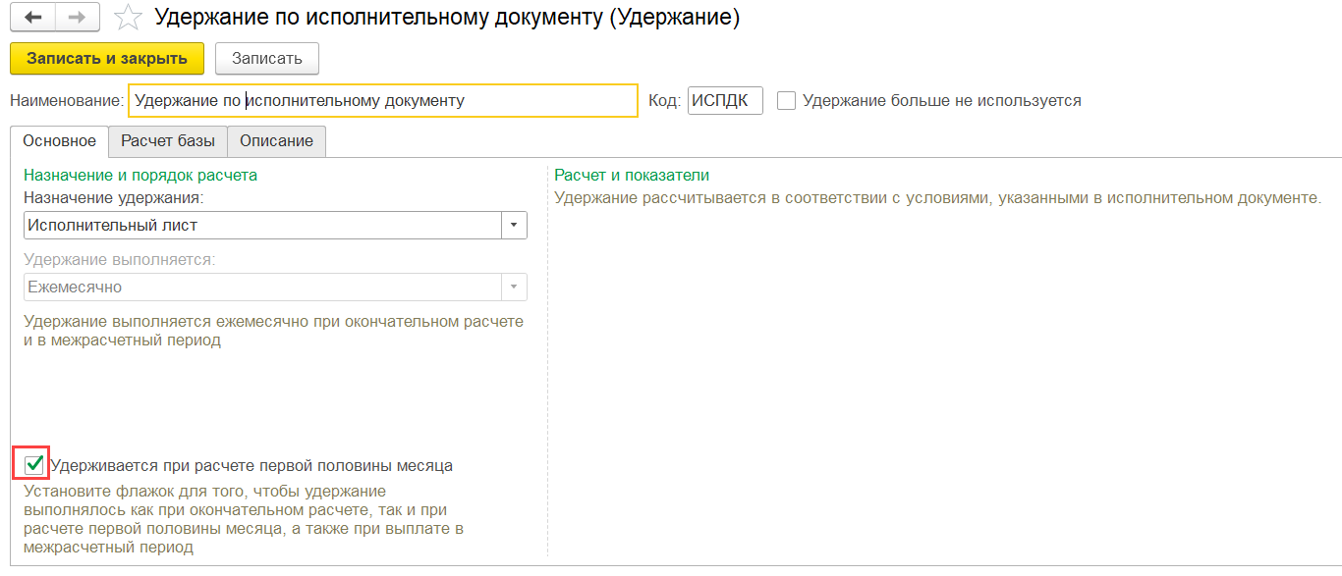Select the 'Основное' tab
Screen dimensions: 1342x576
click(x=60, y=140)
